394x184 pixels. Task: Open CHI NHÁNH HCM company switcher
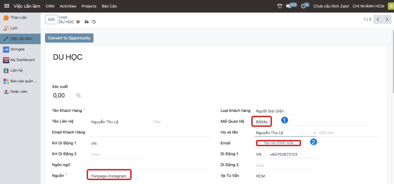(368, 6)
